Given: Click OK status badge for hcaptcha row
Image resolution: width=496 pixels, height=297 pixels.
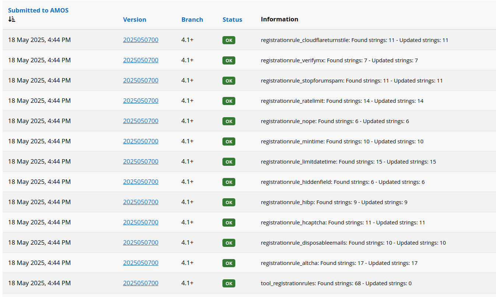Looking at the screenshot, I should pos(229,223).
